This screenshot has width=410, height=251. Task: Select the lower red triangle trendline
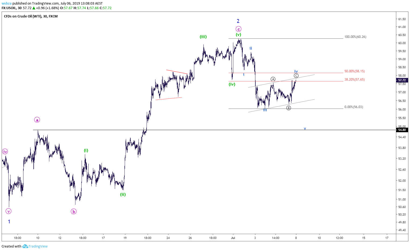pyautogui.click(x=169, y=99)
